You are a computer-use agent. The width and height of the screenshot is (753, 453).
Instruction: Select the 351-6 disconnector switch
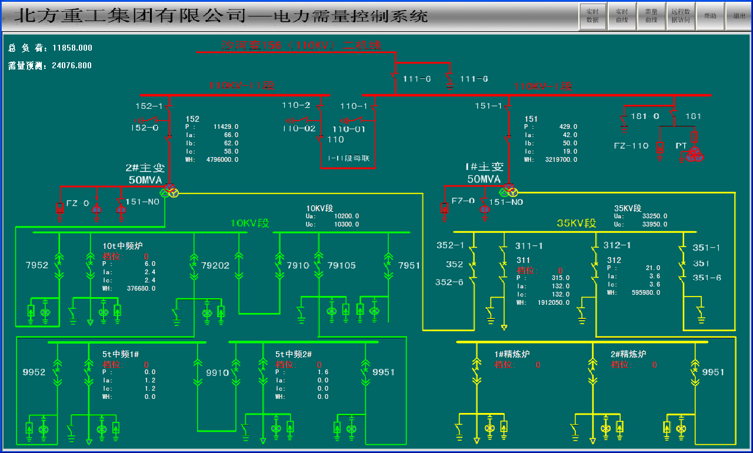click(x=682, y=278)
